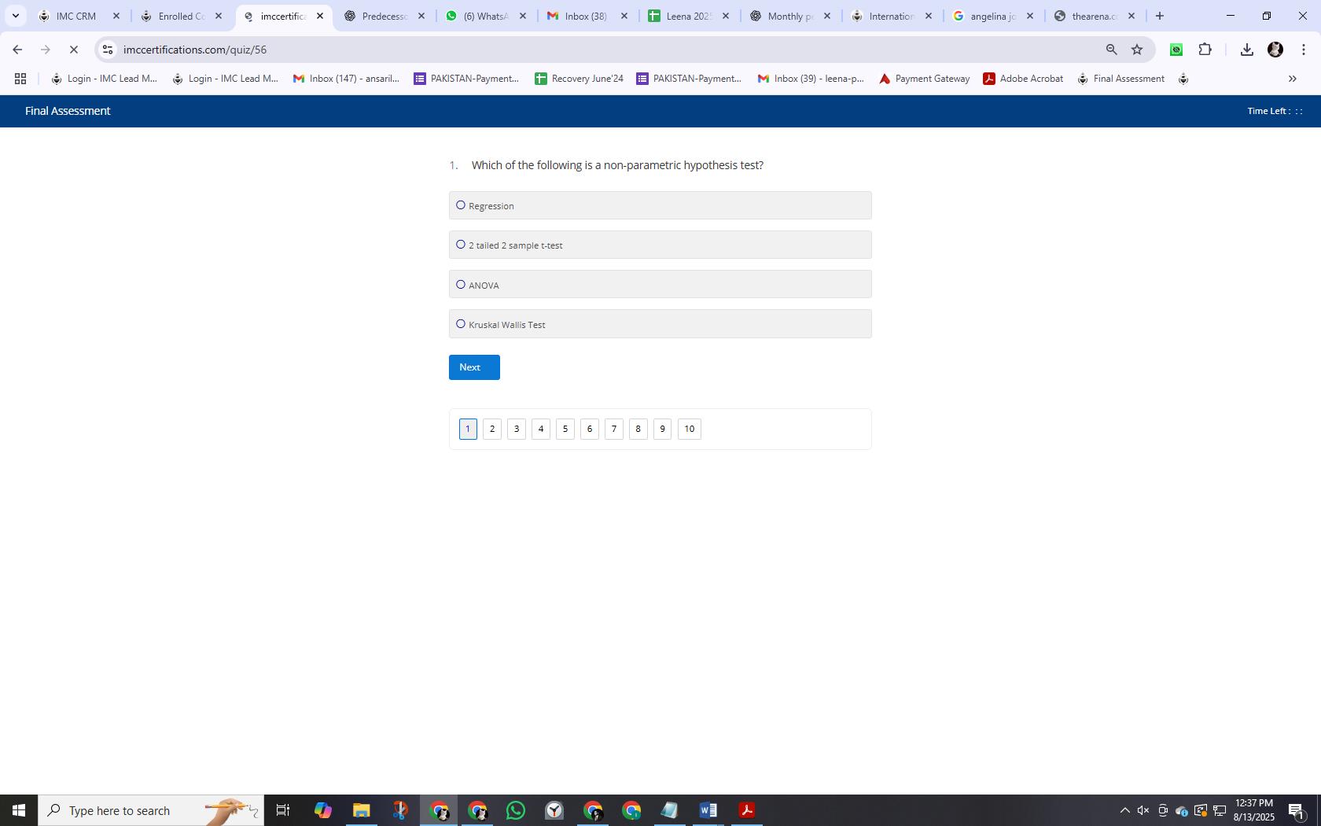
Task: Open question 4 from pagination
Action: coord(541,429)
